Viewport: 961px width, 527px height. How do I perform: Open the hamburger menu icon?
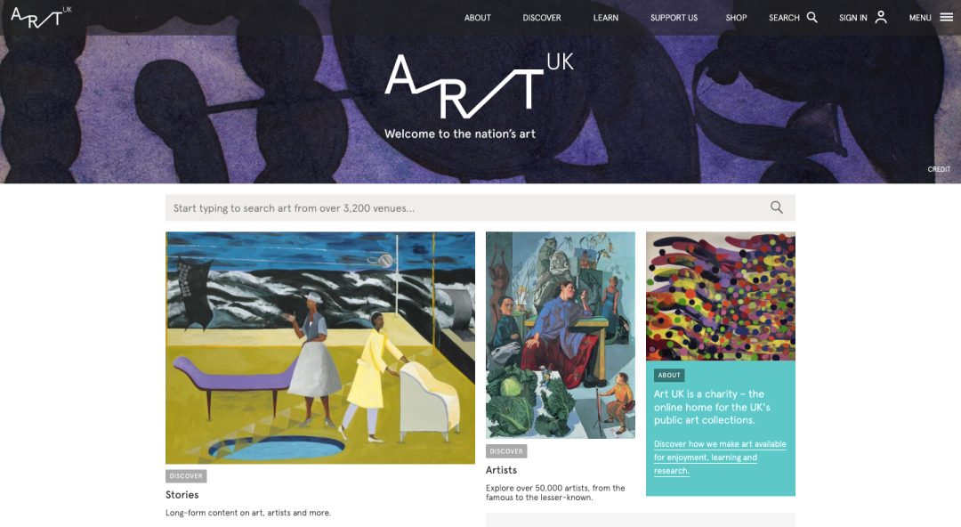point(946,17)
